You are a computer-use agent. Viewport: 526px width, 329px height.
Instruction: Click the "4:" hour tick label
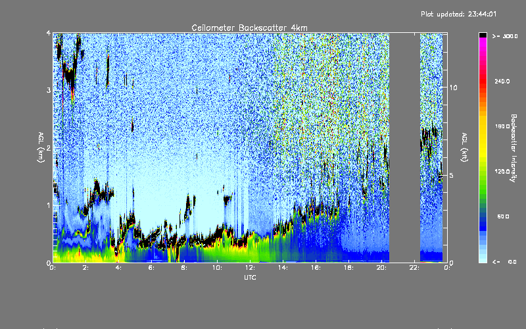tap(119, 268)
